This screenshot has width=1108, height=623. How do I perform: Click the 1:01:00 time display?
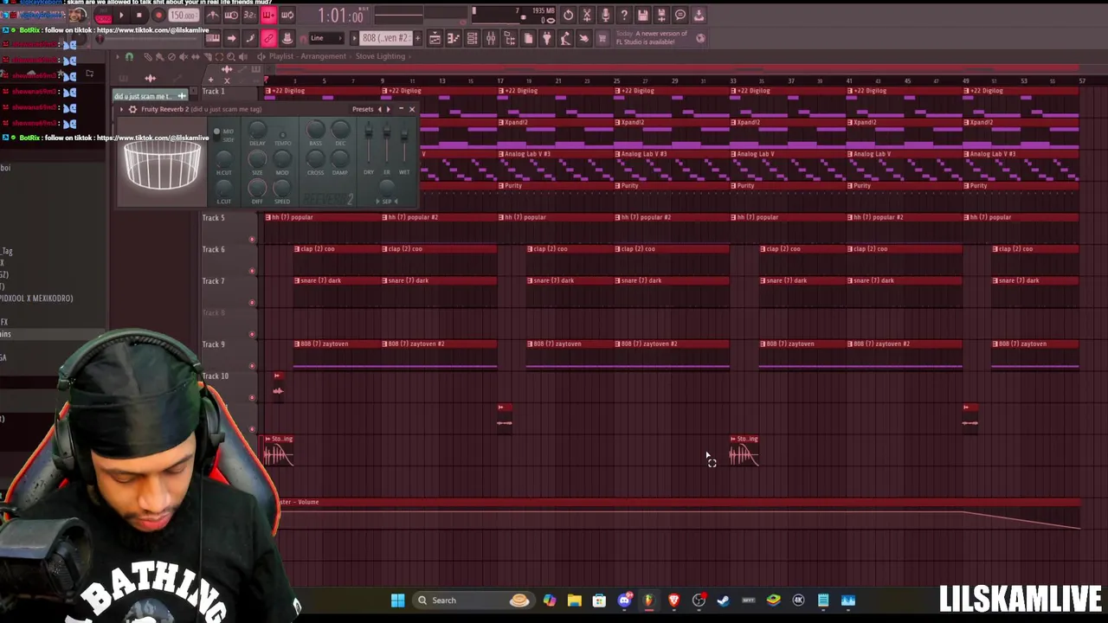(341, 16)
